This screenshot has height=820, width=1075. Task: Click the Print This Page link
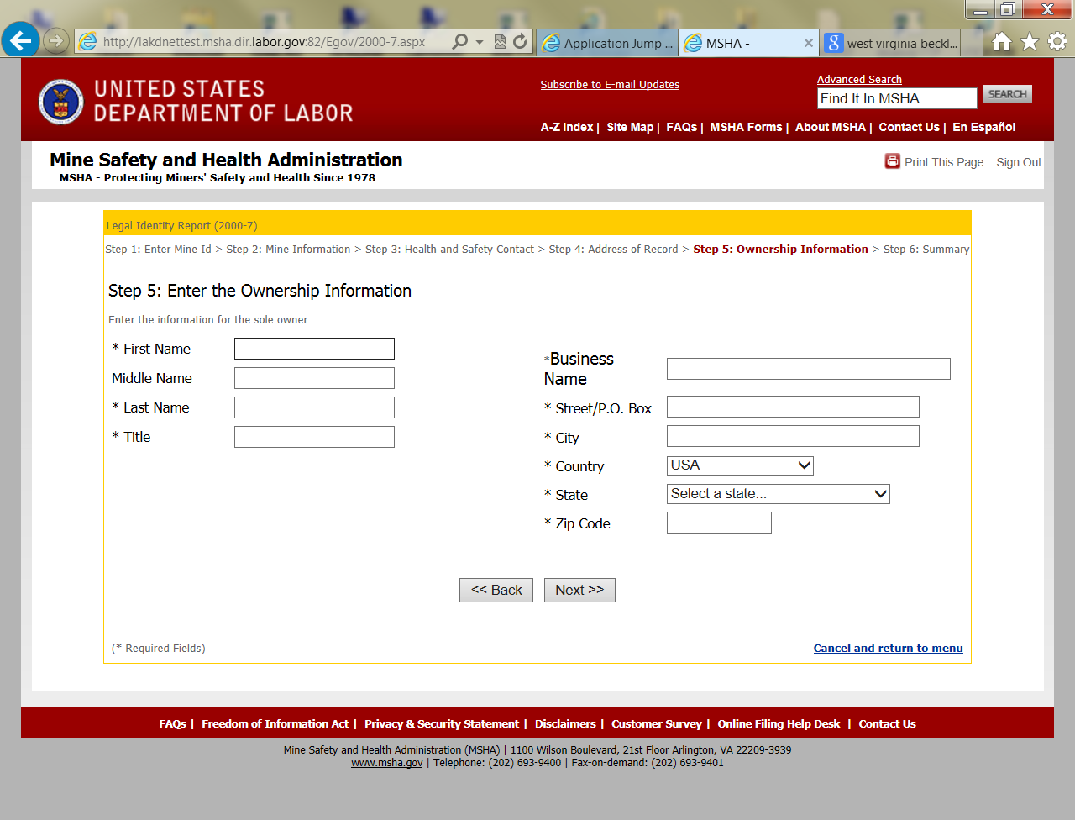click(944, 162)
